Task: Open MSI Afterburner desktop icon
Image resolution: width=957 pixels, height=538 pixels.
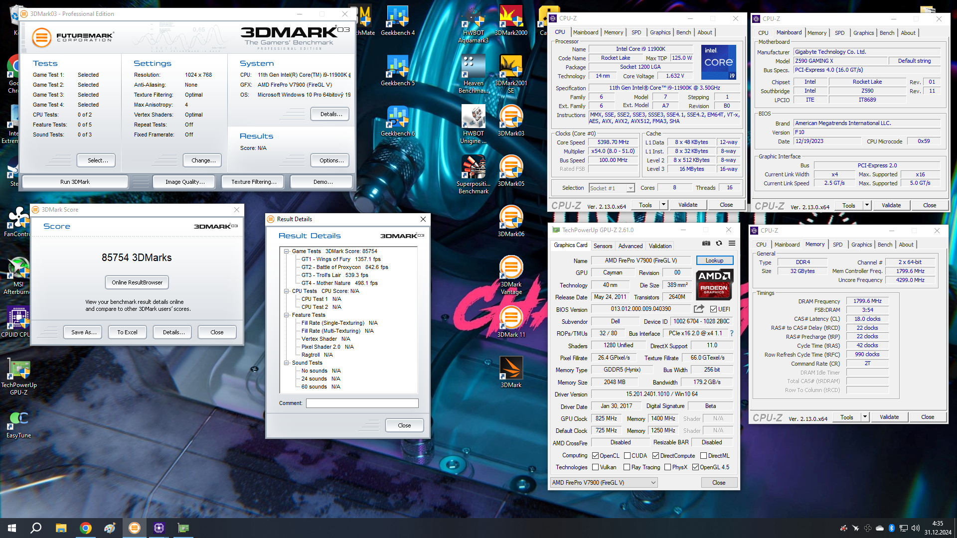Action: [x=18, y=276]
